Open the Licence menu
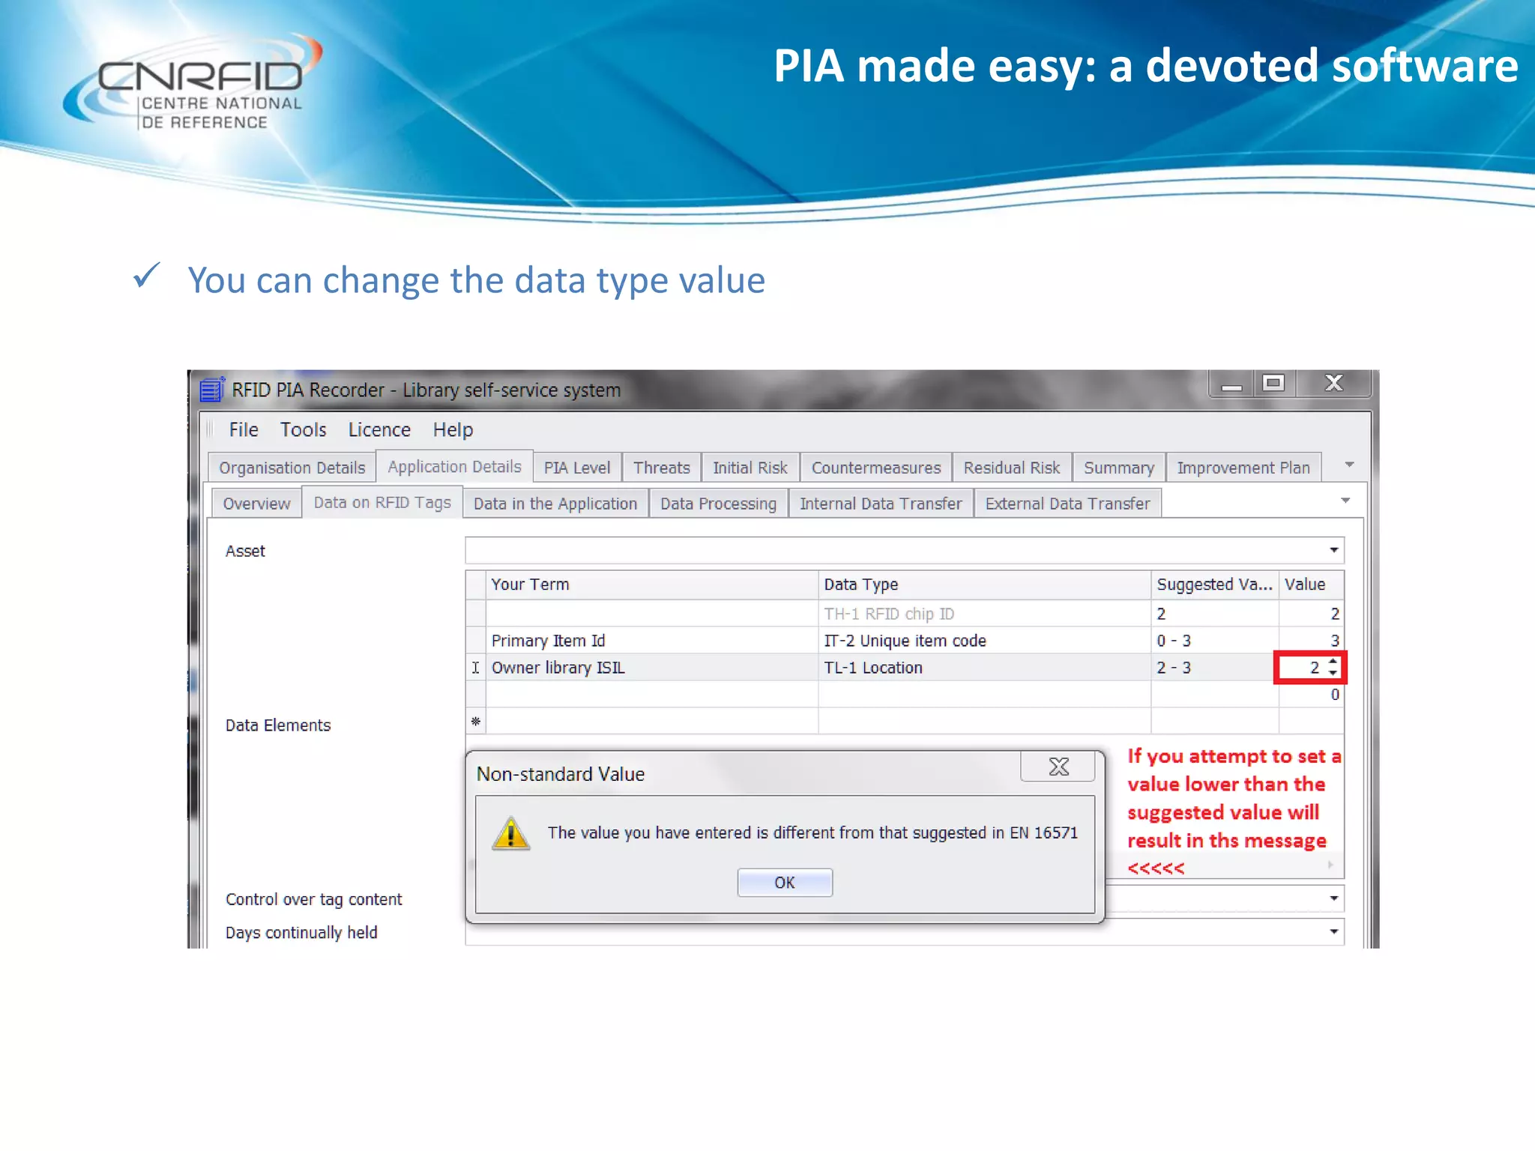This screenshot has width=1535, height=1151. point(379,430)
